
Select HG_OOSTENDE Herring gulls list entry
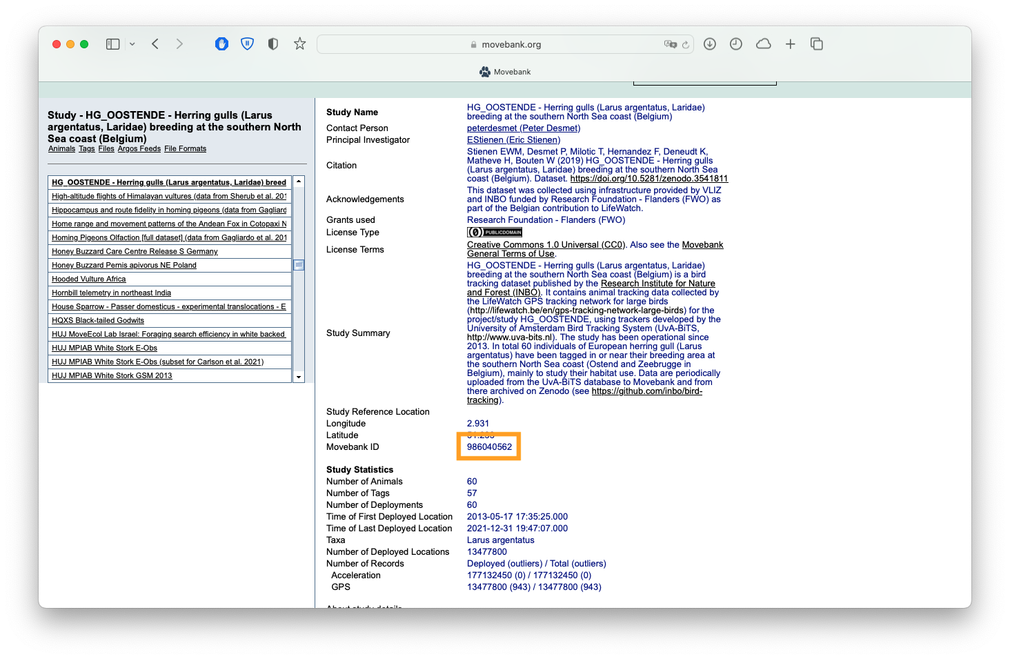[x=170, y=182]
